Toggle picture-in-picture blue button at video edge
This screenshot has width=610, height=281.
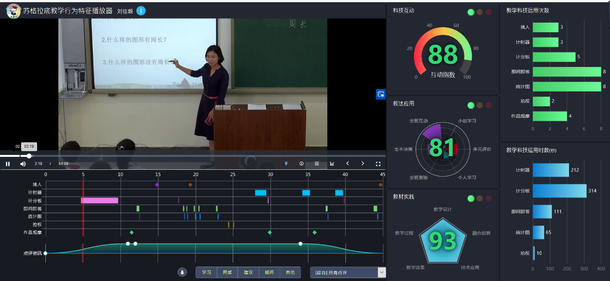[x=381, y=94]
